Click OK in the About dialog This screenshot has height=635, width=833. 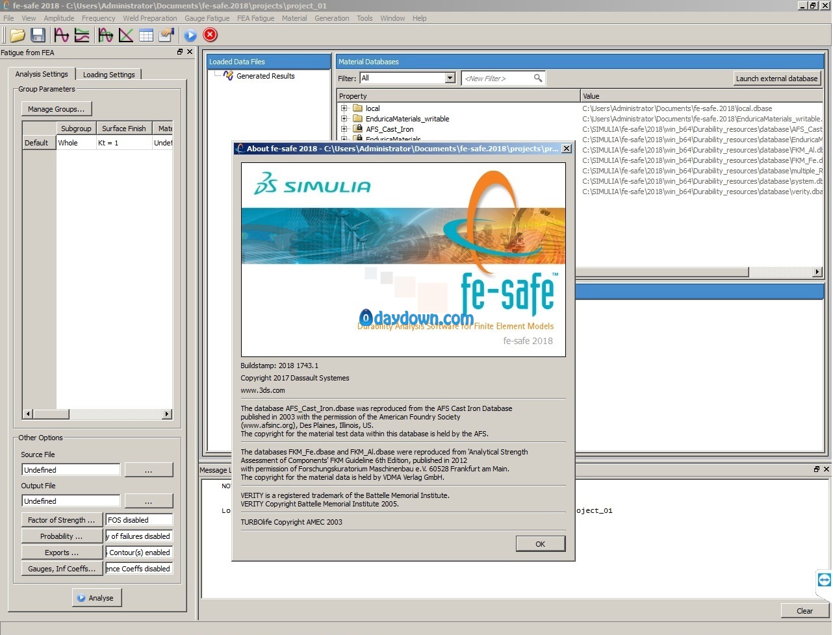(541, 544)
